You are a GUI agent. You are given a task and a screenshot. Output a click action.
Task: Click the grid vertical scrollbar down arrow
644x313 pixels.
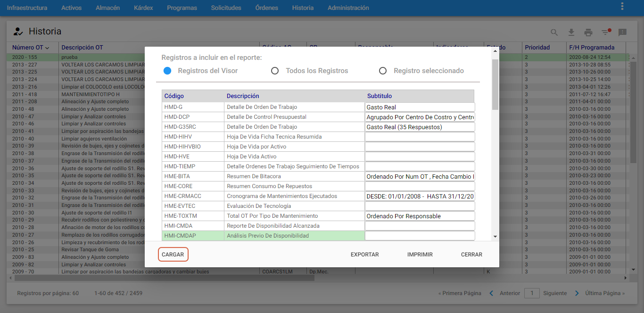pos(633,270)
